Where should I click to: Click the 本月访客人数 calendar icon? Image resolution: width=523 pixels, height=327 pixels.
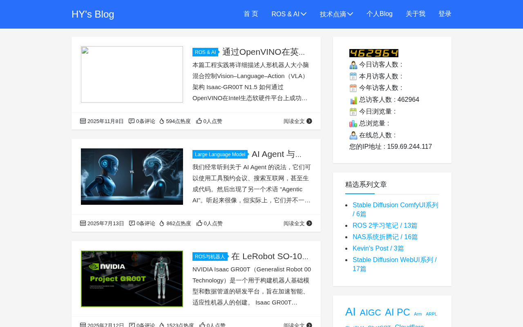353,76
